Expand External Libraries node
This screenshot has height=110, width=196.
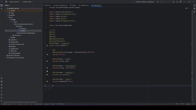click(6, 56)
